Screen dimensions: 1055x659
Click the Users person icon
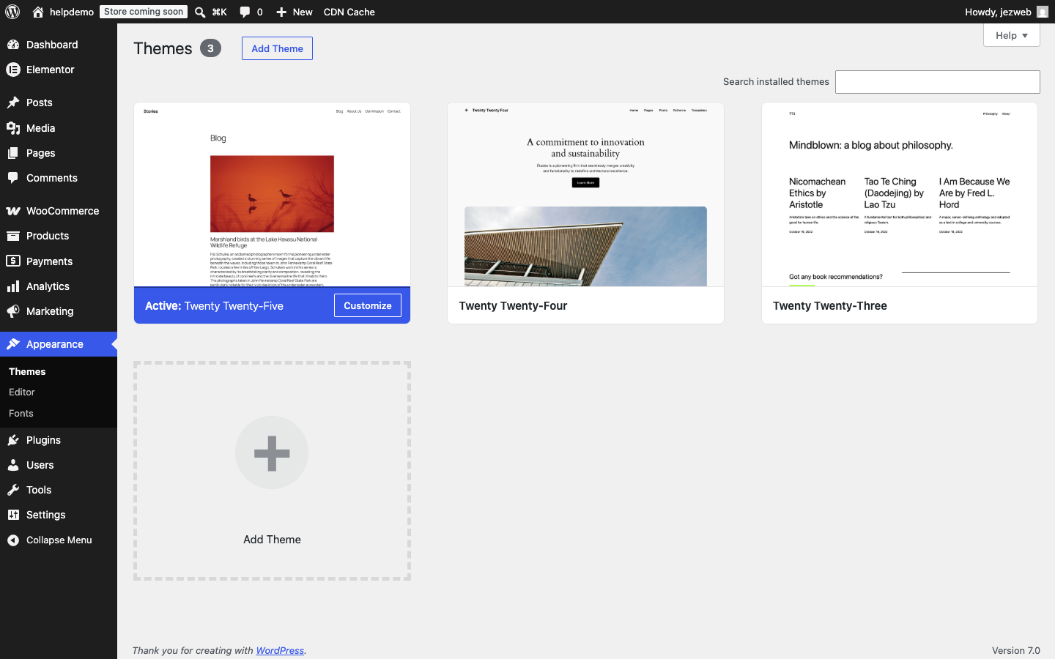[x=13, y=465]
